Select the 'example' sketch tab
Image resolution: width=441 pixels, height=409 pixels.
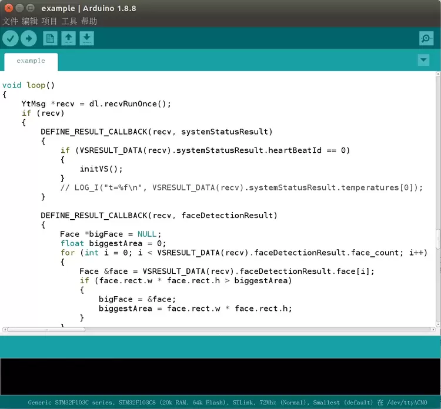pos(31,61)
